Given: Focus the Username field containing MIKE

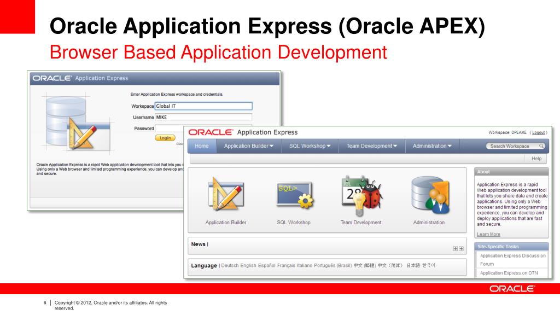Looking at the screenshot, I should click(x=203, y=117).
